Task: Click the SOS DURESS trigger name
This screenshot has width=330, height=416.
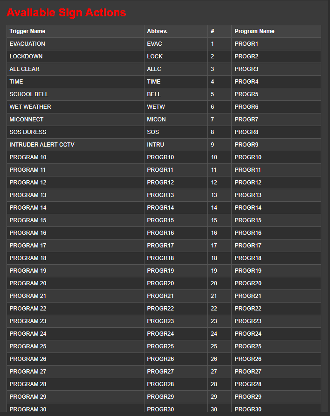Action: [28, 132]
